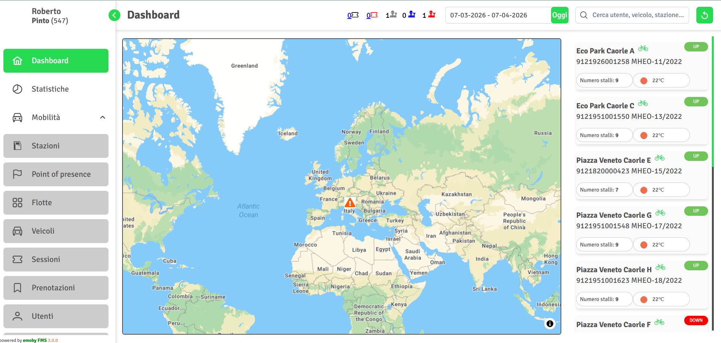Click the red ticket sessions counter icon
The width and height of the screenshot is (721, 343).
pos(374,15)
